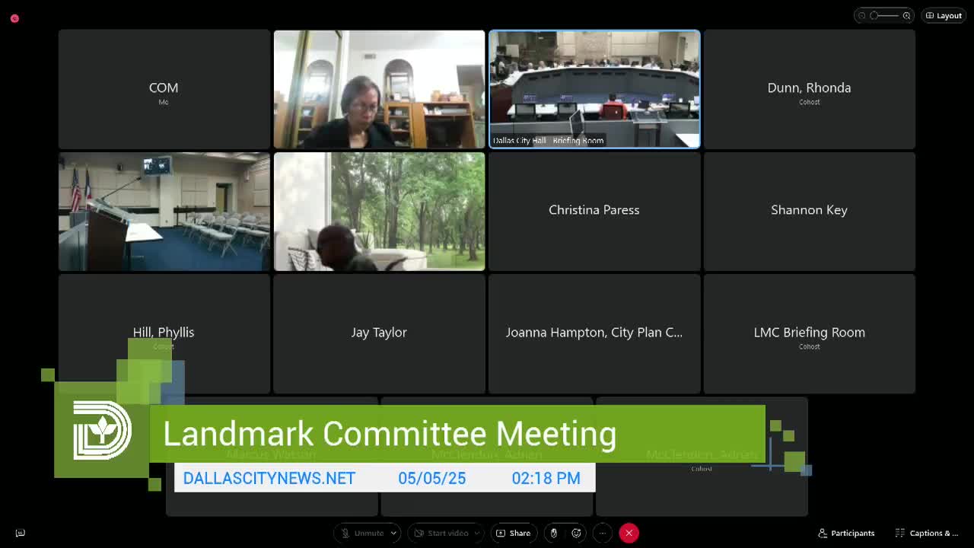Select the Dallas City Hall Briefing Room video
Viewport: 974px width, 548px height.
point(594,89)
